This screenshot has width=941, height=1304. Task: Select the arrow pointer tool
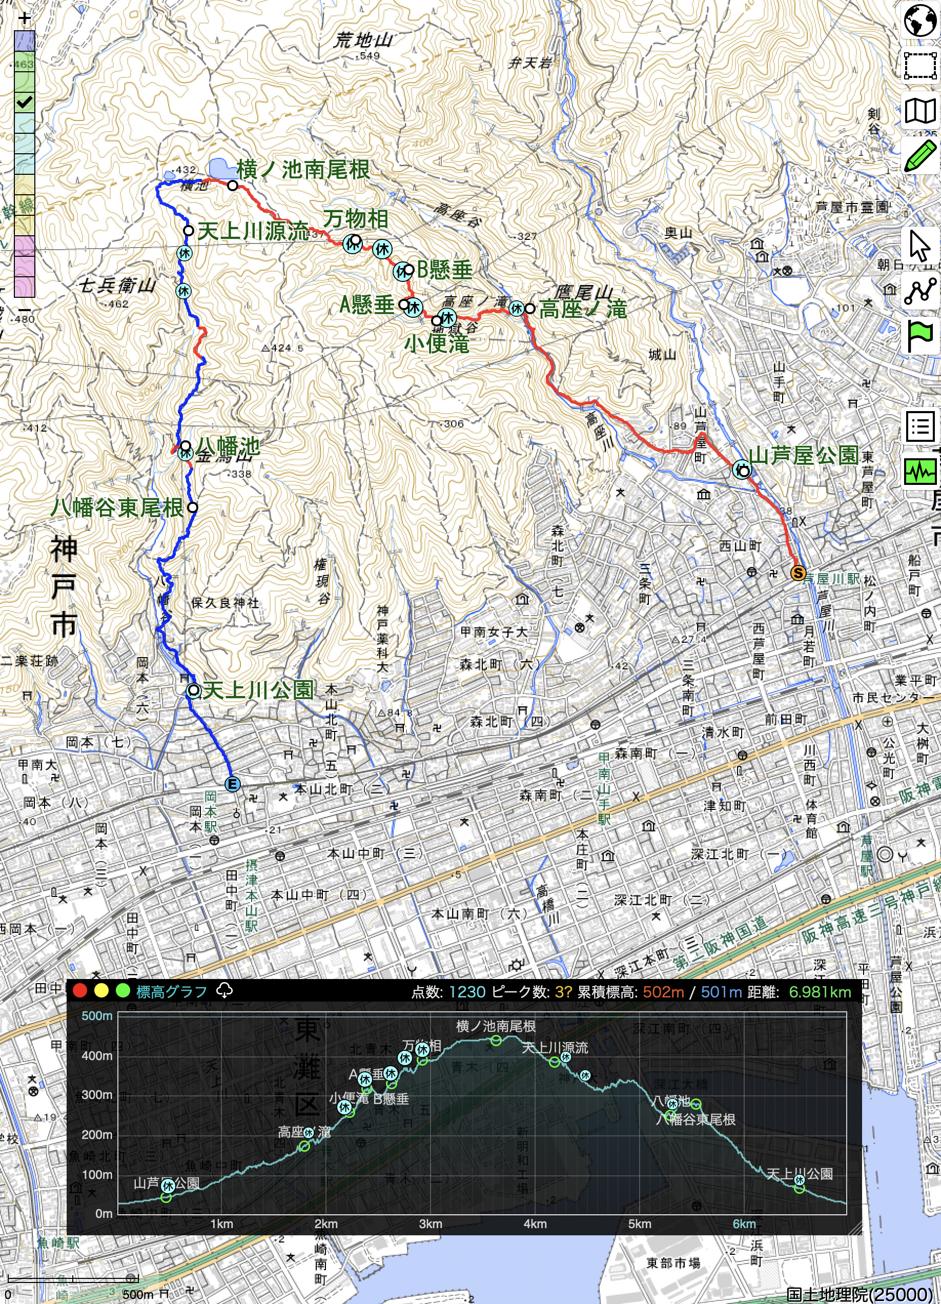click(920, 246)
